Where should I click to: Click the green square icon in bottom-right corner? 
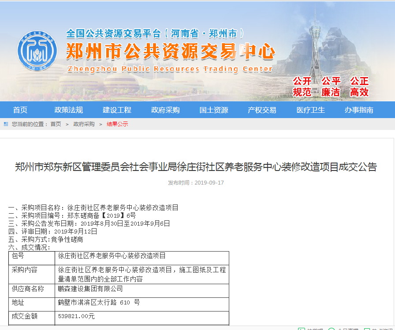coord(367,328)
